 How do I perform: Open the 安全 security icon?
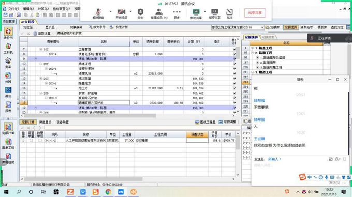(x=140, y=13)
